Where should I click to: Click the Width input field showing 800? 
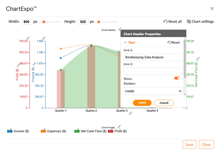tap(27, 22)
